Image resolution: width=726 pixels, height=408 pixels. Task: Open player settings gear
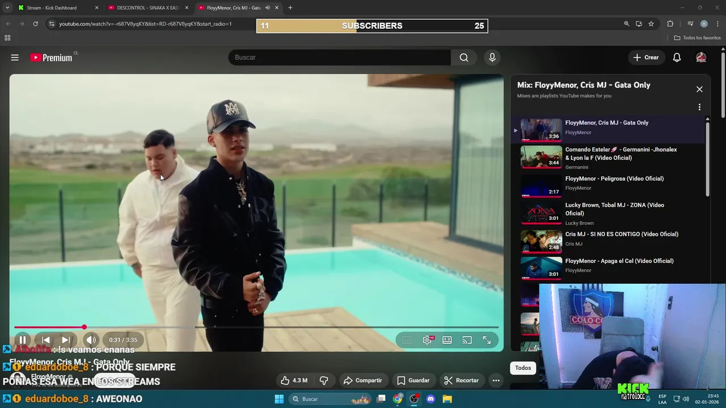(x=427, y=340)
